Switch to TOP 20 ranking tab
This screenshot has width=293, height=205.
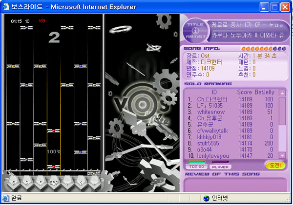click(196, 167)
